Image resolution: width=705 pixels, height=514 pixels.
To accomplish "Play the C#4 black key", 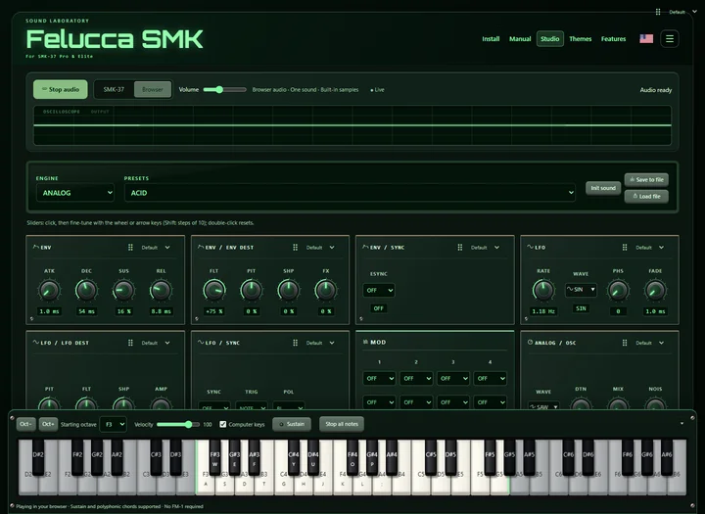I will [294, 457].
